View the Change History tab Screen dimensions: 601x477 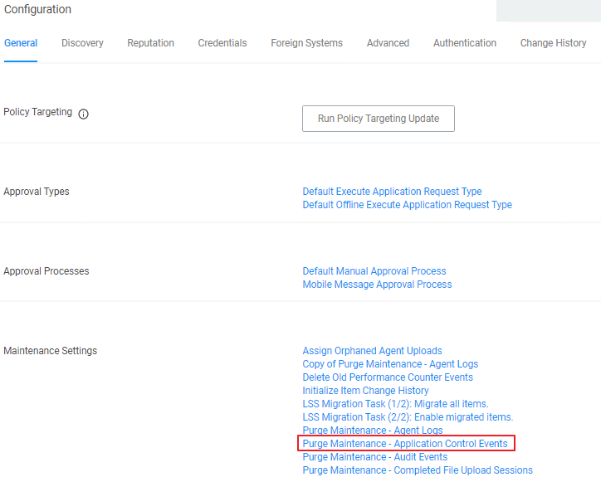[x=553, y=43]
